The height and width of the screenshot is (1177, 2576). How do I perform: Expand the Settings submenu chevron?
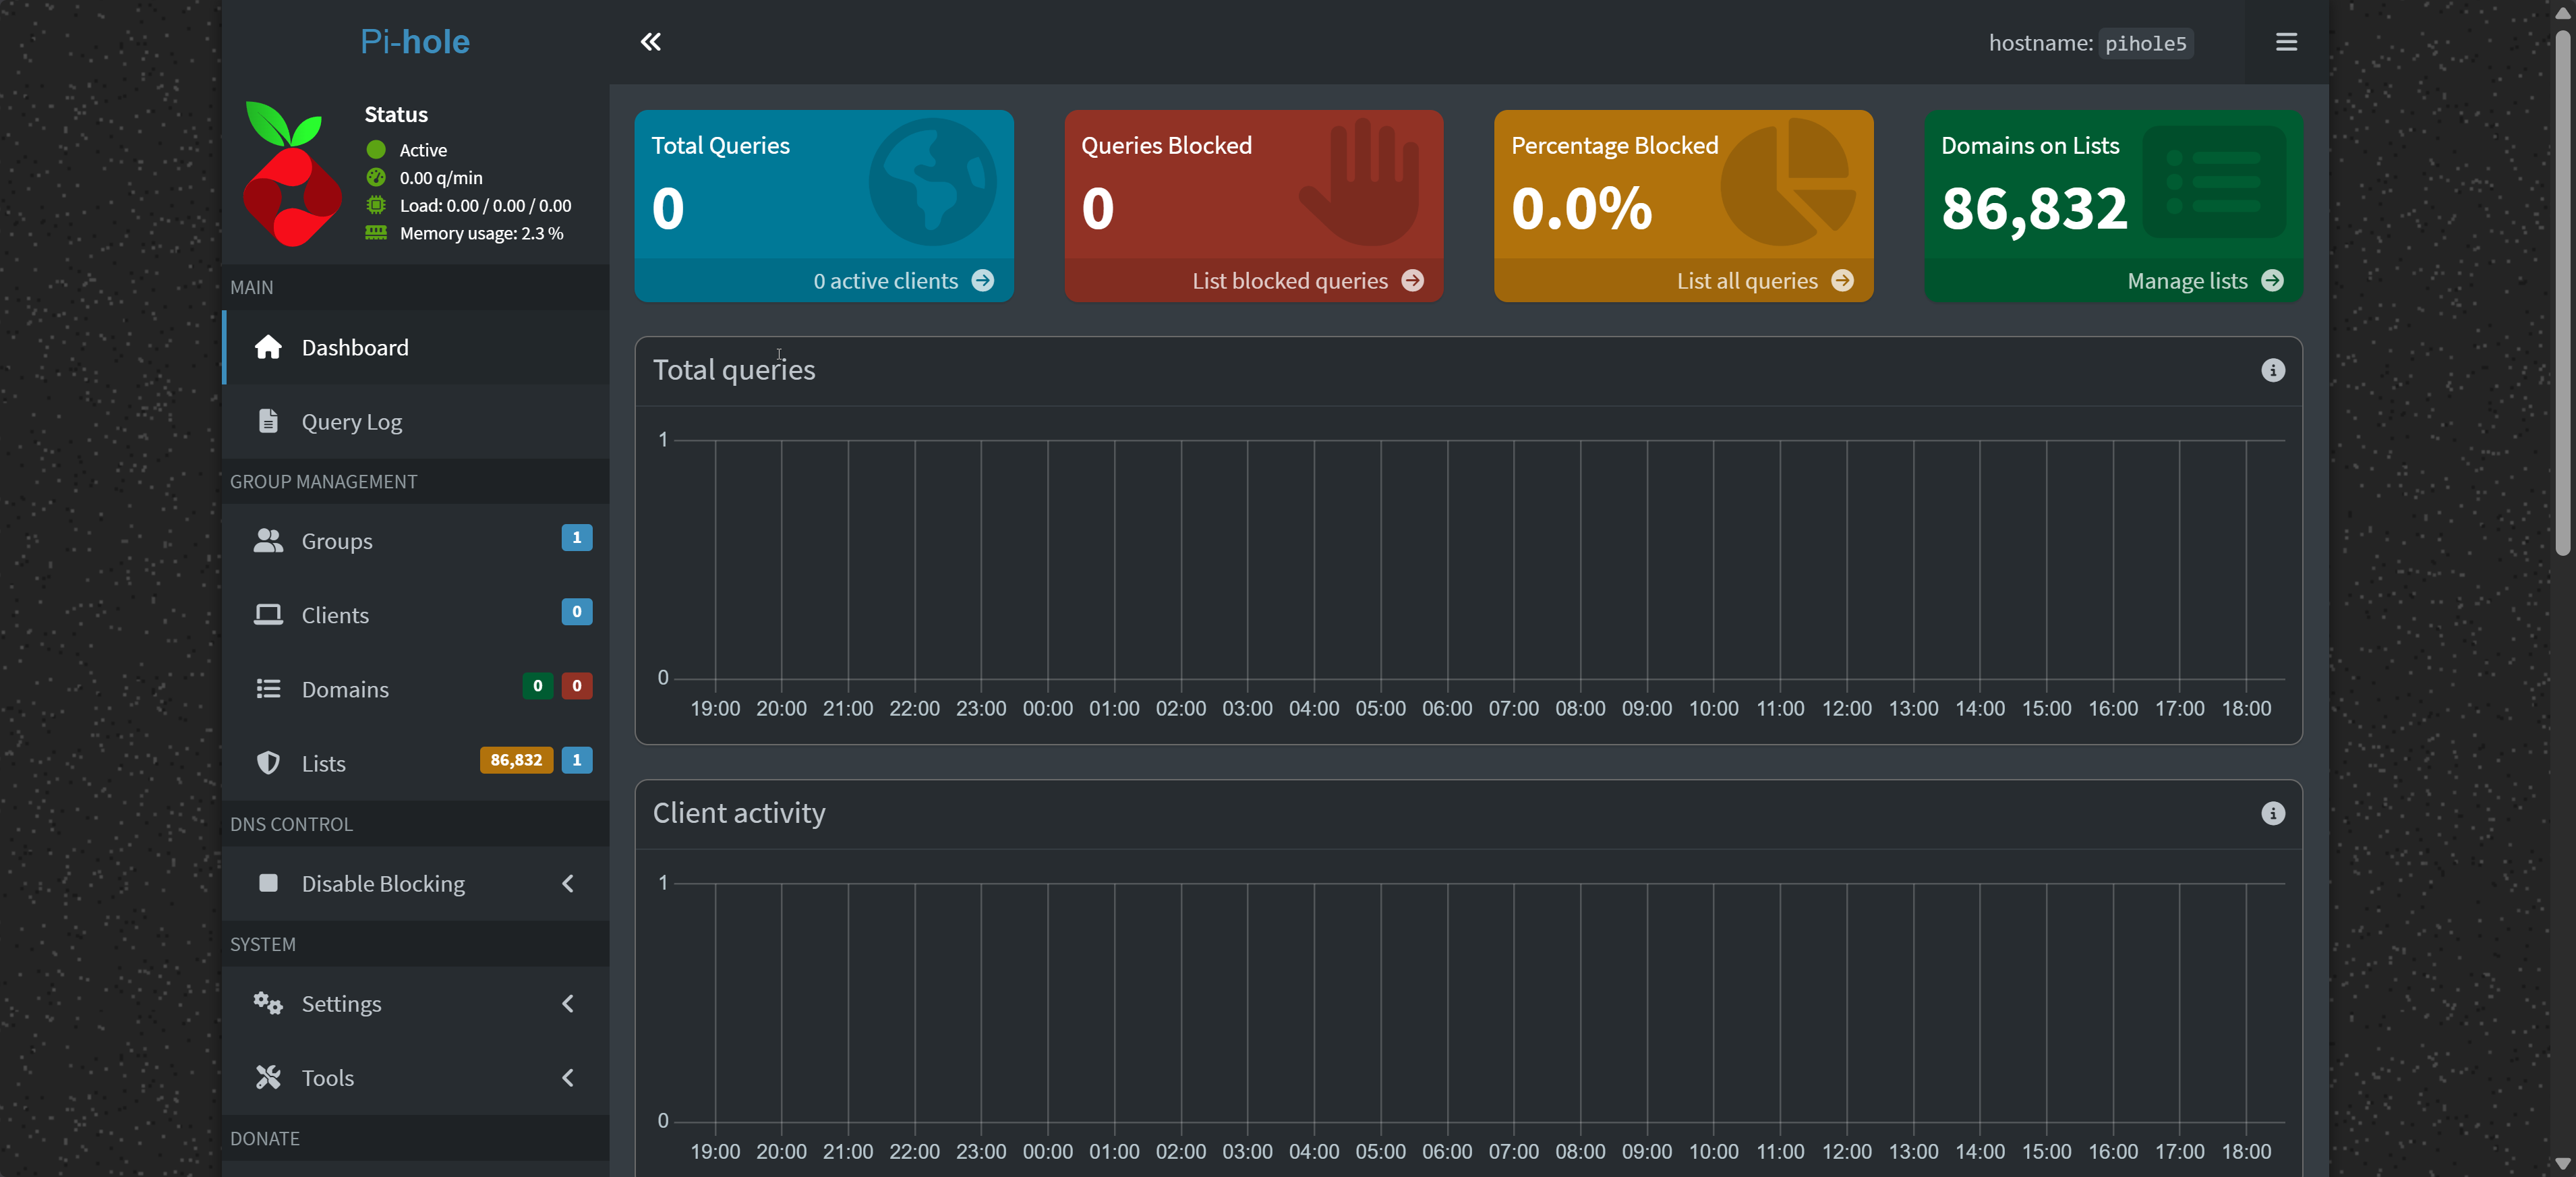pyautogui.click(x=567, y=1004)
